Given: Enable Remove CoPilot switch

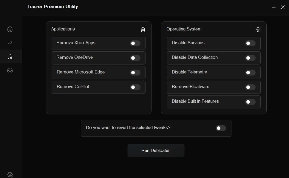Looking at the screenshot, I should point(135,87).
